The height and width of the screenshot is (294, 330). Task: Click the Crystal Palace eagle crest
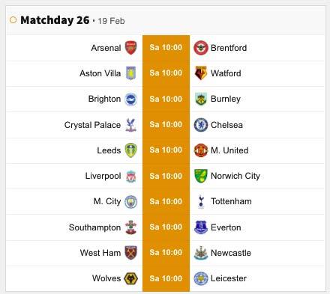point(130,125)
